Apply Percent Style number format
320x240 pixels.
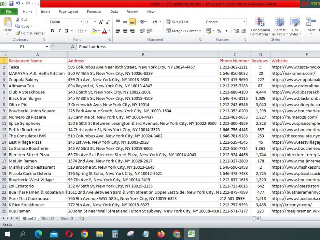click(x=219, y=31)
